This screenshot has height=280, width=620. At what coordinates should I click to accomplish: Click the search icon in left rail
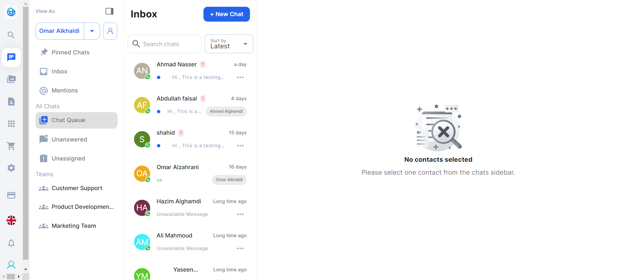11,35
